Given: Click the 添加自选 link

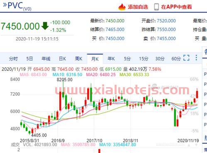Looking at the screenshot, I should point(138,7).
